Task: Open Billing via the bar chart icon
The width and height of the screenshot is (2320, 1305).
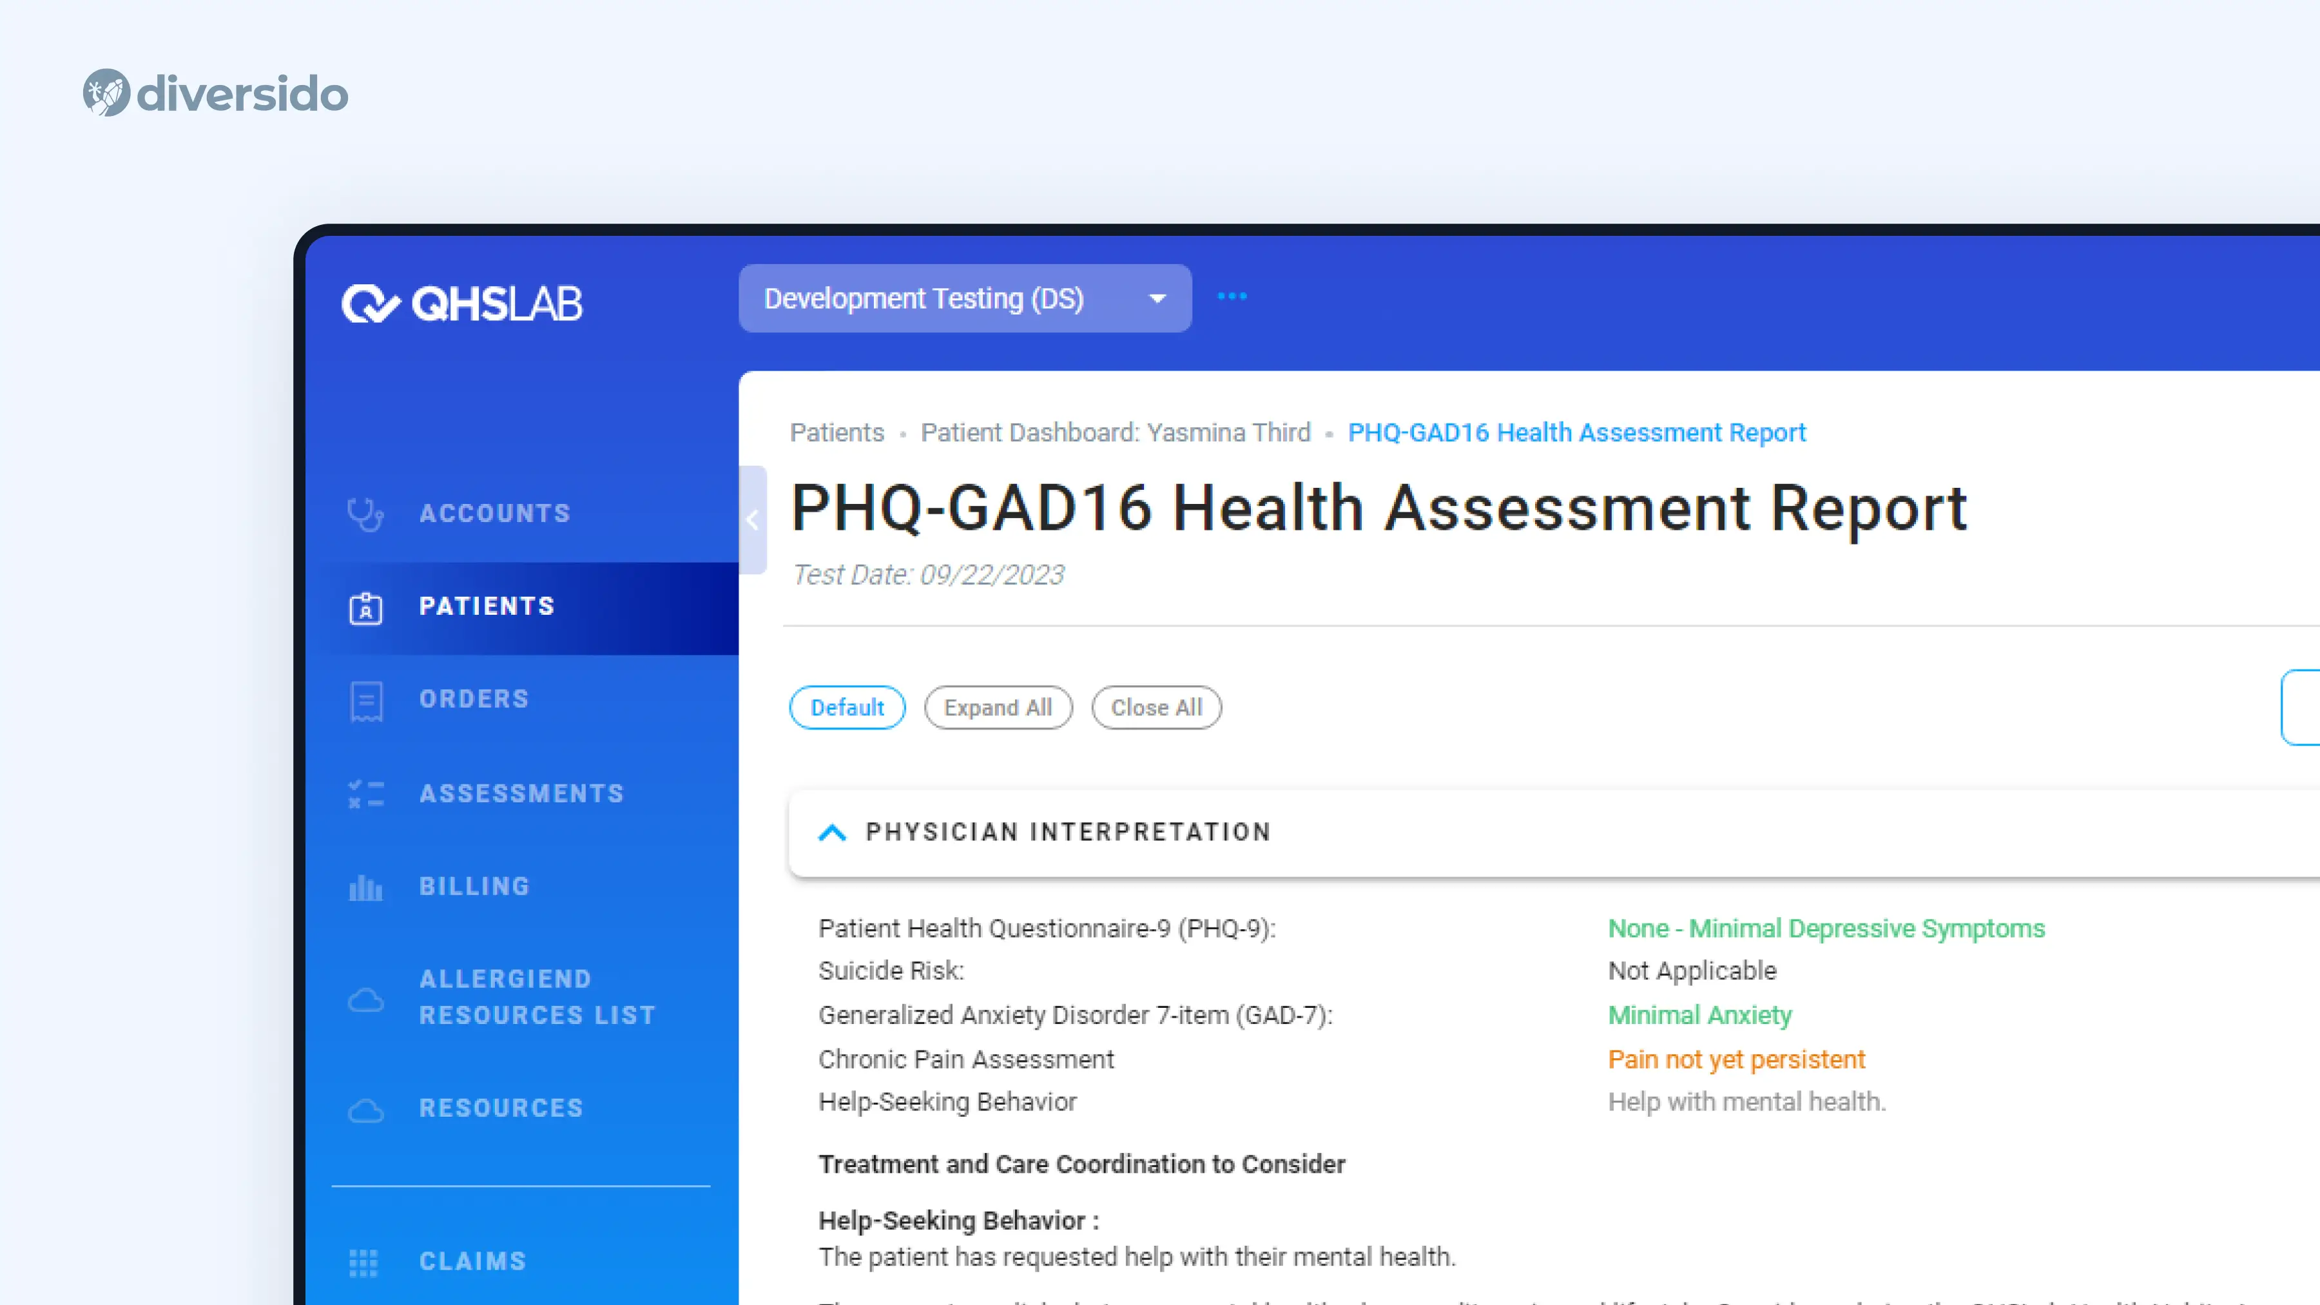Action: 365,888
